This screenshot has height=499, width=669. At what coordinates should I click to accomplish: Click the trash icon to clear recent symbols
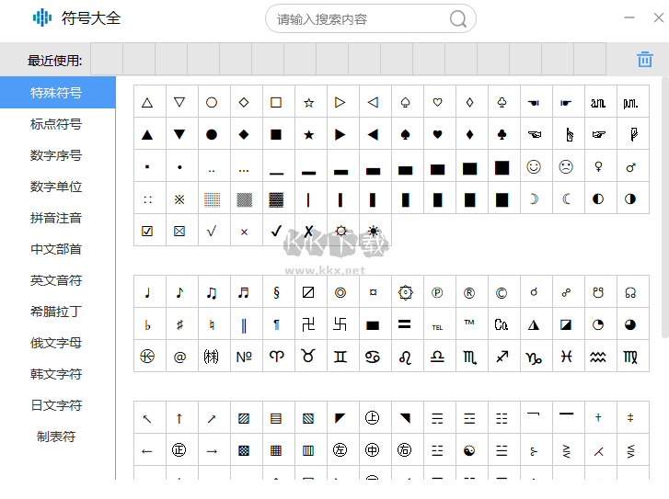[x=644, y=60]
